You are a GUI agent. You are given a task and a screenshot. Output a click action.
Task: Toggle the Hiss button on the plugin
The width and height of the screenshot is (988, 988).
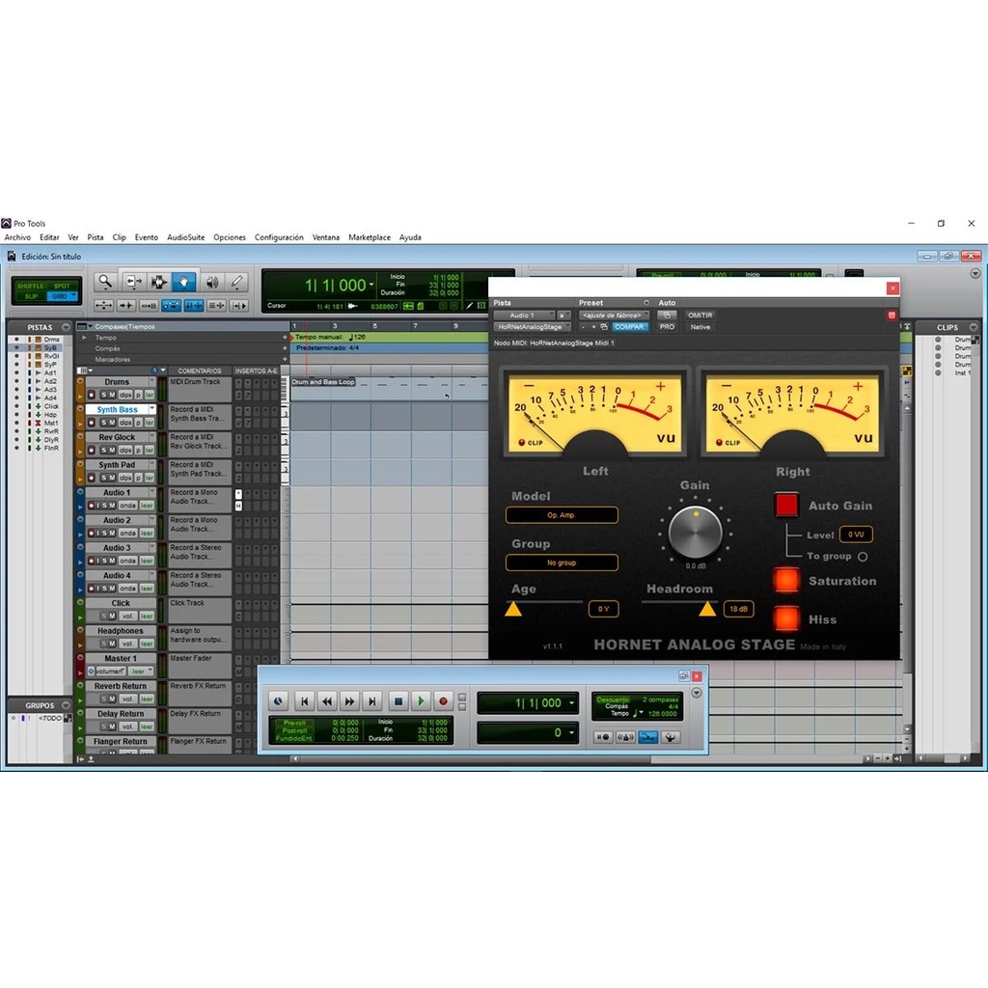point(785,618)
